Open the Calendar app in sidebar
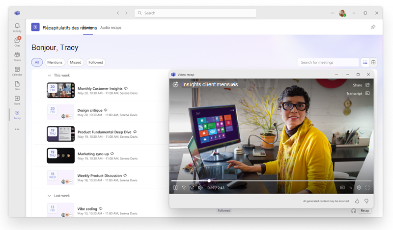393x230 pixels. pyautogui.click(x=17, y=71)
